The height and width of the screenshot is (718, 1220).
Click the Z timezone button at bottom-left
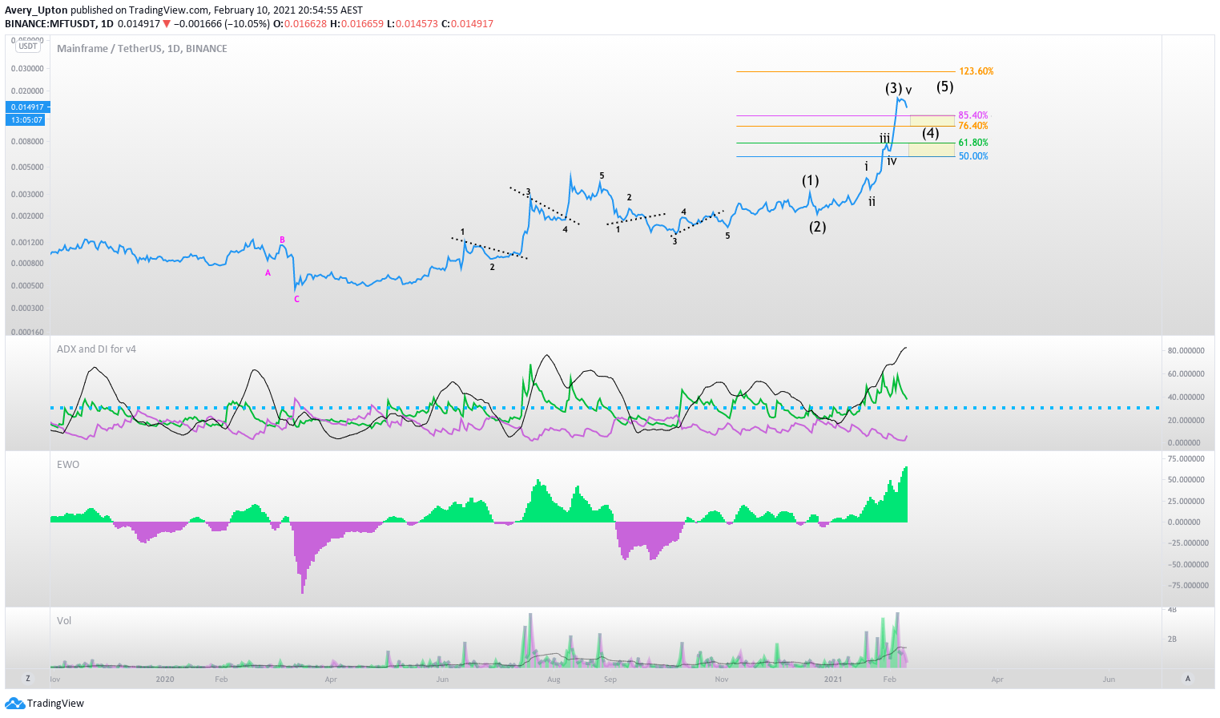pyautogui.click(x=27, y=679)
